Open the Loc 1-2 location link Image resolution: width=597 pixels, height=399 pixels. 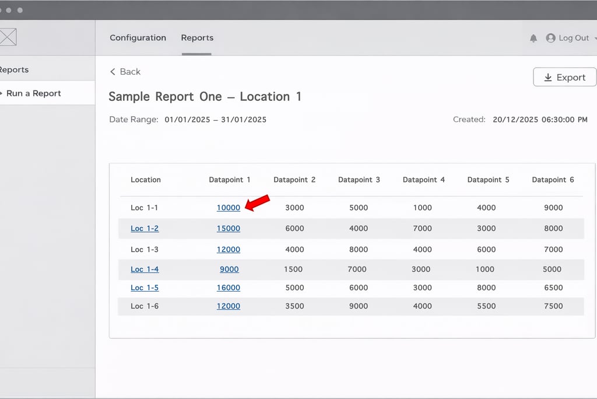pyautogui.click(x=145, y=229)
